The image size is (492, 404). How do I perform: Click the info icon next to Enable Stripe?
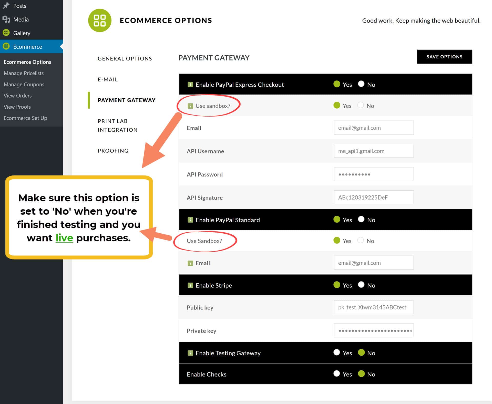pyautogui.click(x=190, y=285)
